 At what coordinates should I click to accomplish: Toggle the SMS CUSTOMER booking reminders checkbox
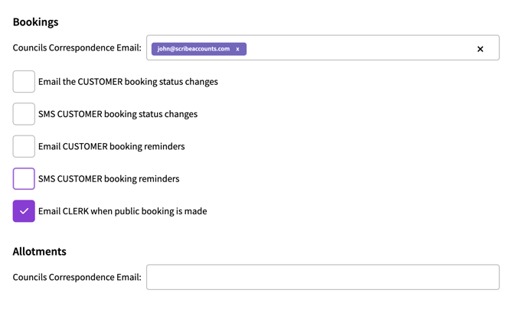(x=24, y=178)
